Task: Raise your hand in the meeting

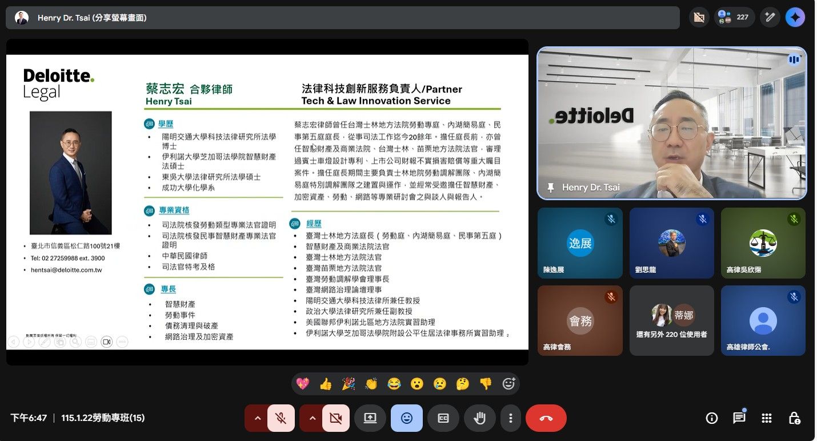Action: pyautogui.click(x=479, y=418)
